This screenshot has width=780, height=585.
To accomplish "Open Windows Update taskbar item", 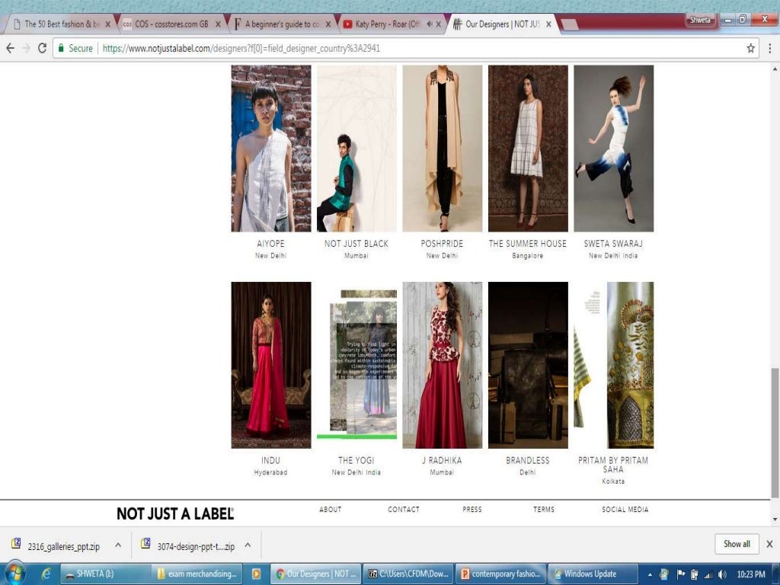I will point(593,574).
